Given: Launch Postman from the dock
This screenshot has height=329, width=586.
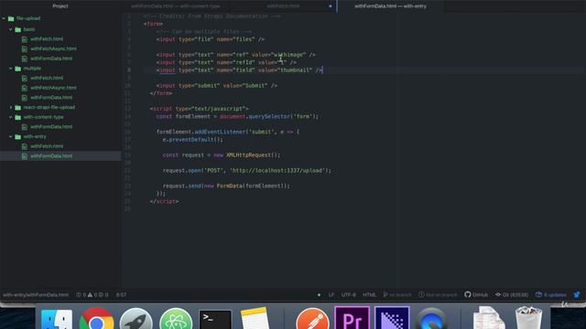Looking at the screenshot, I should point(312,319).
